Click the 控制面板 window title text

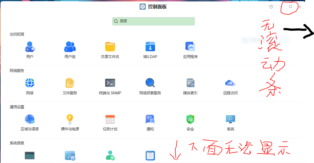[x=157, y=7]
